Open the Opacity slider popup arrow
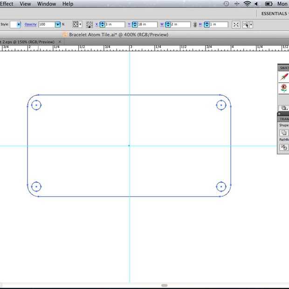Screen dimensions: 289x289 tap(58, 24)
